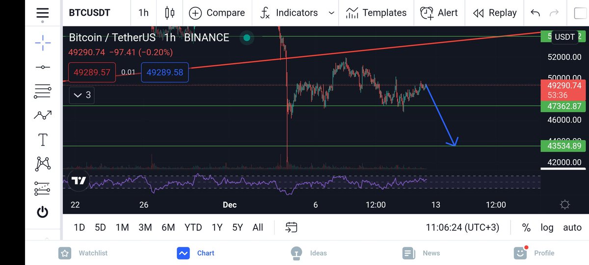Set range to 1M
The image size is (589, 265).
click(122, 227)
